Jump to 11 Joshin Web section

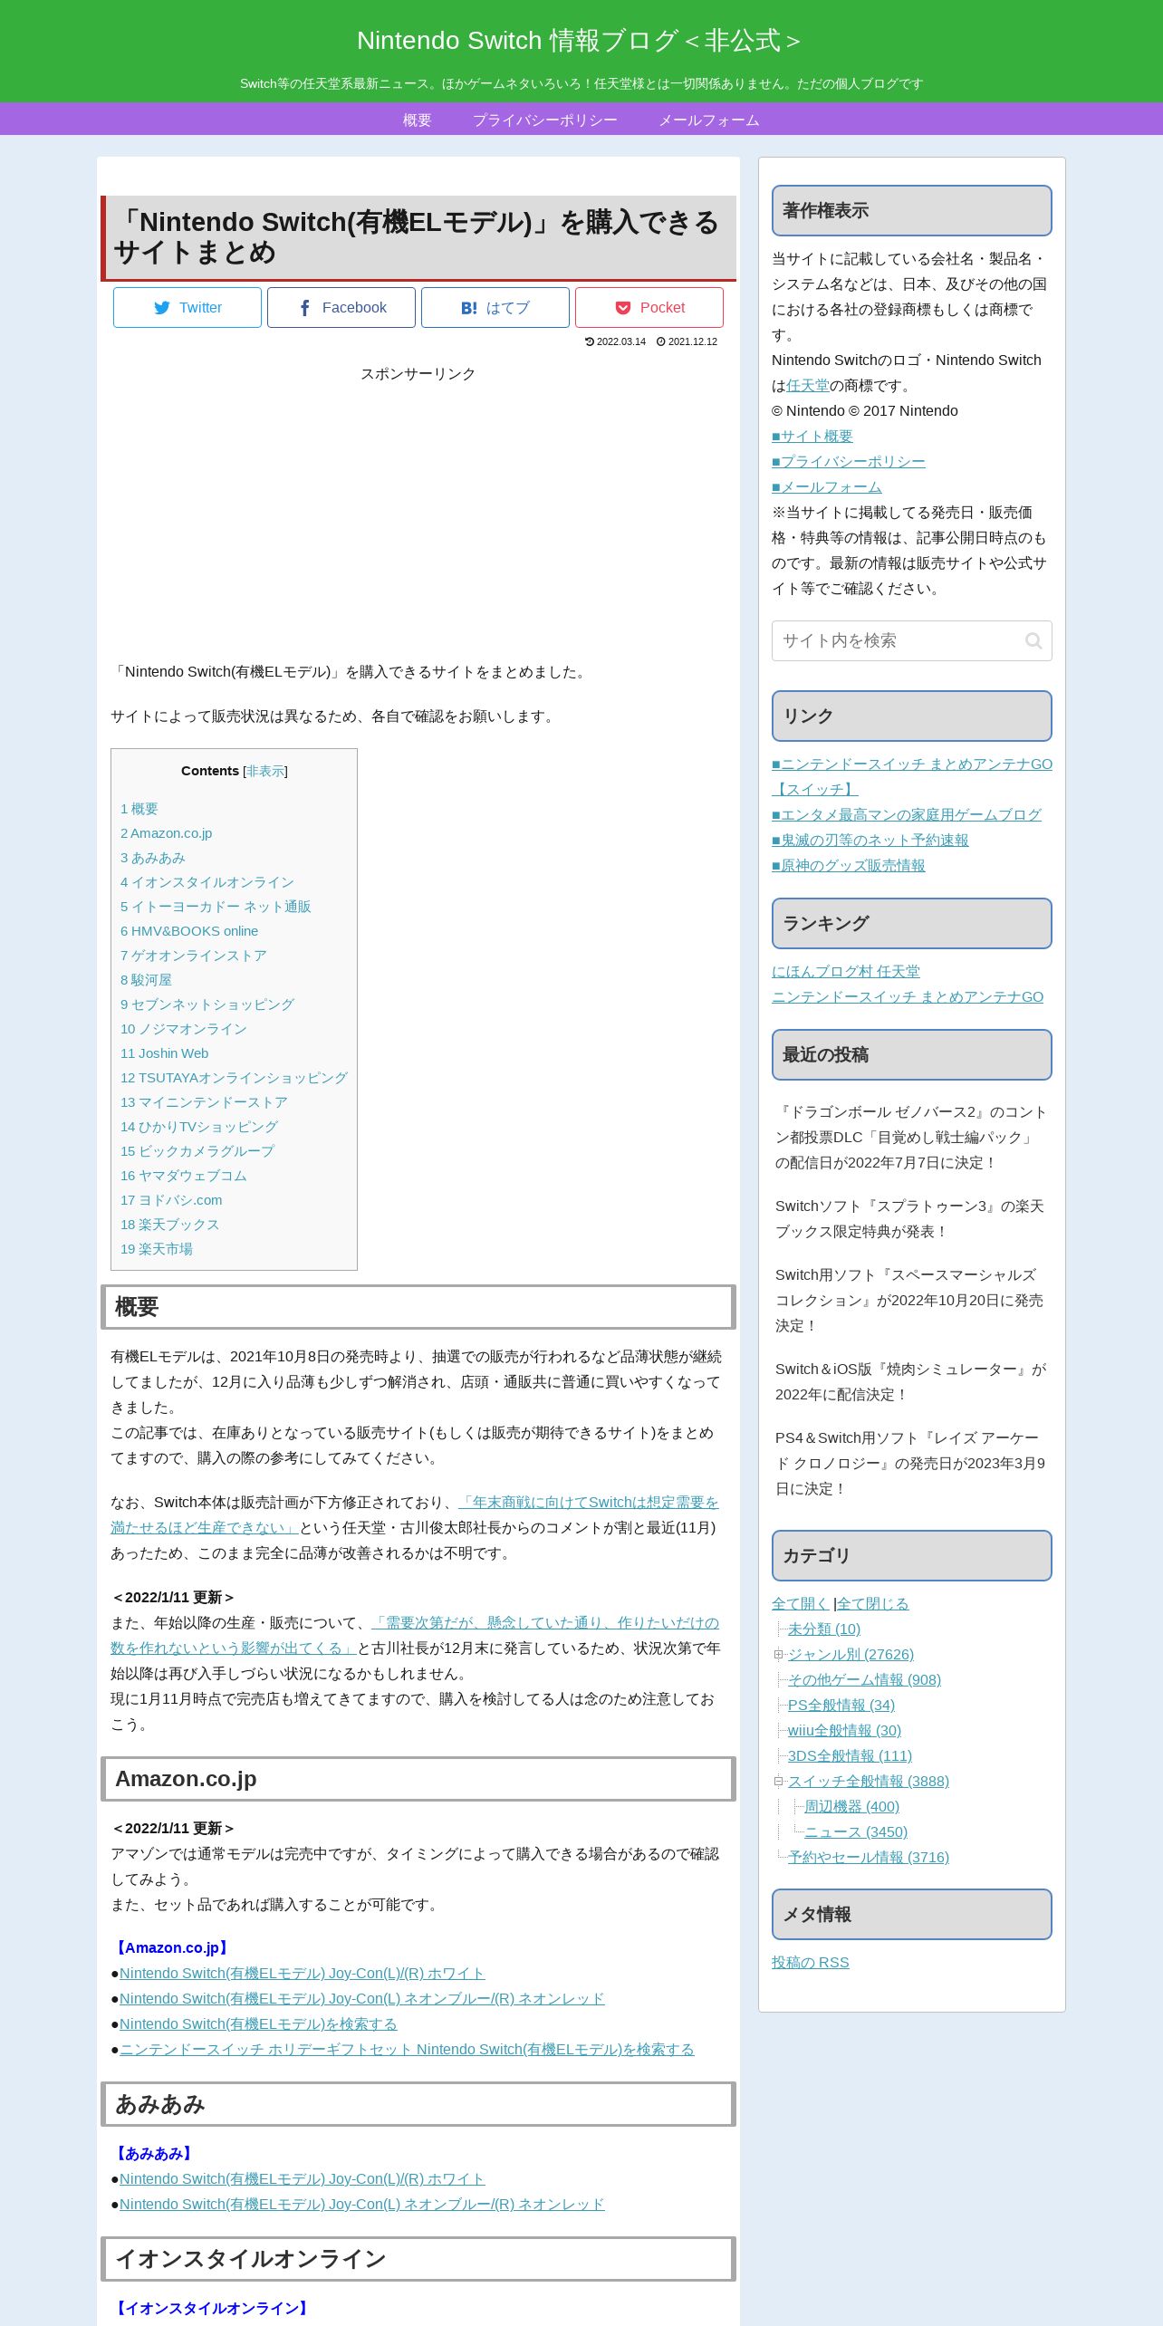pyautogui.click(x=165, y=1053)
